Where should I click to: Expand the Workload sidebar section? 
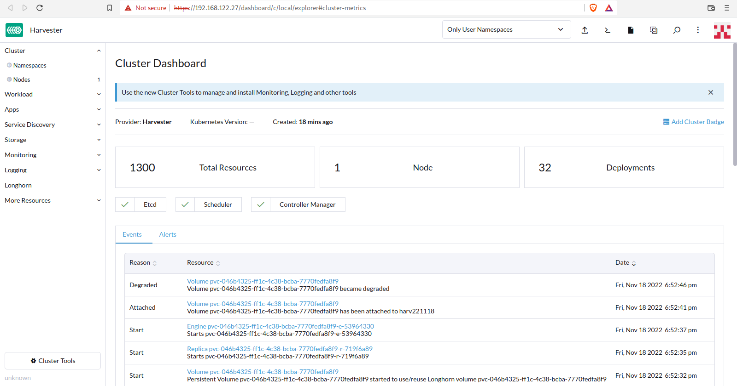pyautogui.click(x=99, y=94)
